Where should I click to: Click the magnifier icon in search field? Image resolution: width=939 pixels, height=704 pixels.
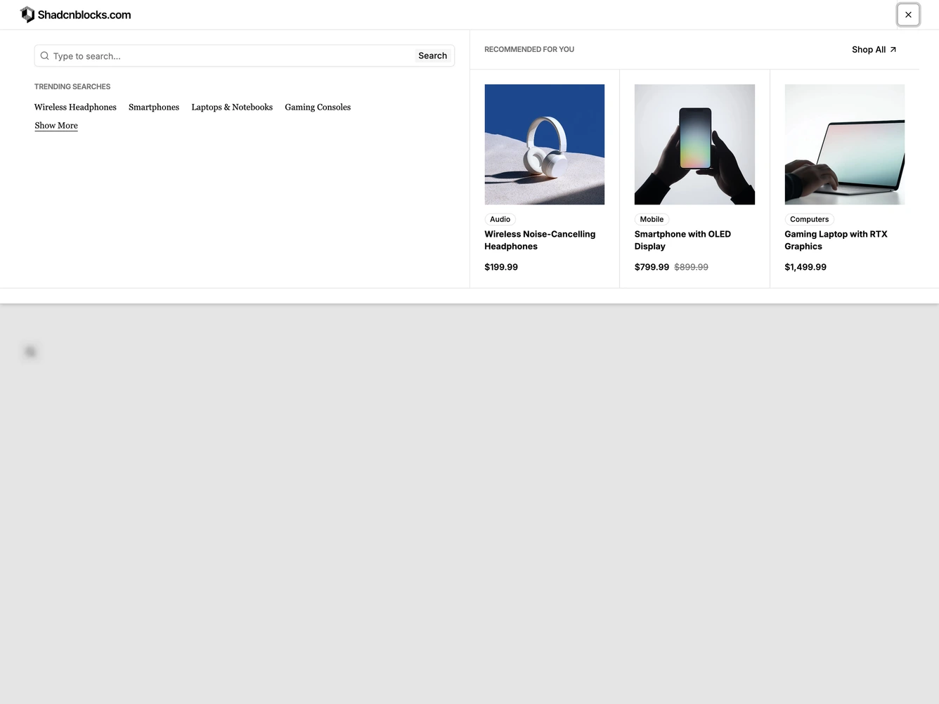point(45,56)
